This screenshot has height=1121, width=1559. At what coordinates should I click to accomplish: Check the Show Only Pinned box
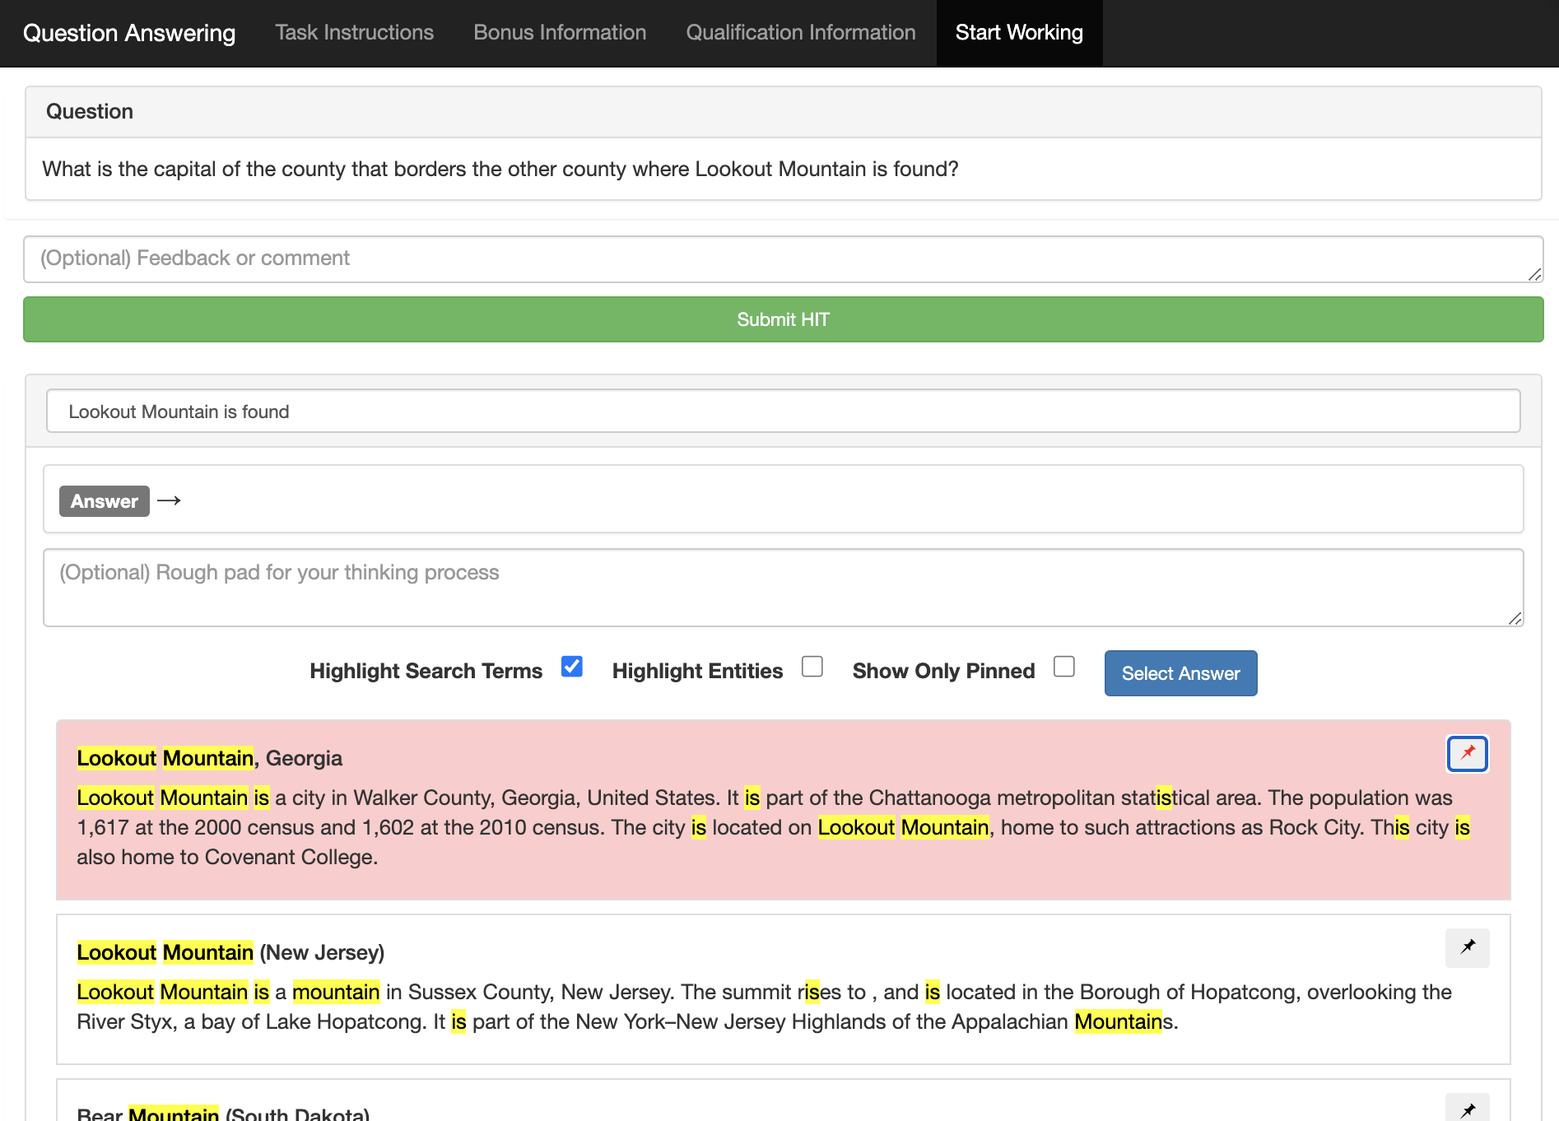click(1063, 667)
